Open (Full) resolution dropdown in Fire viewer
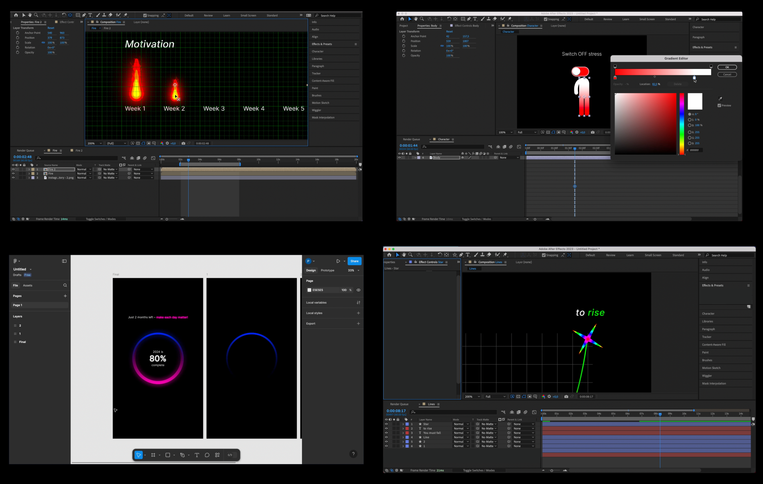Viewport: 763px width, 484px height. tap(116, 143)
